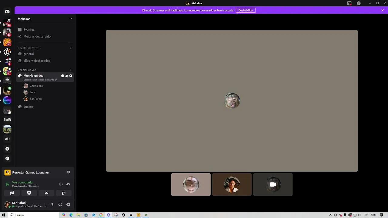Create a new text channel with plus

point(71,48)
